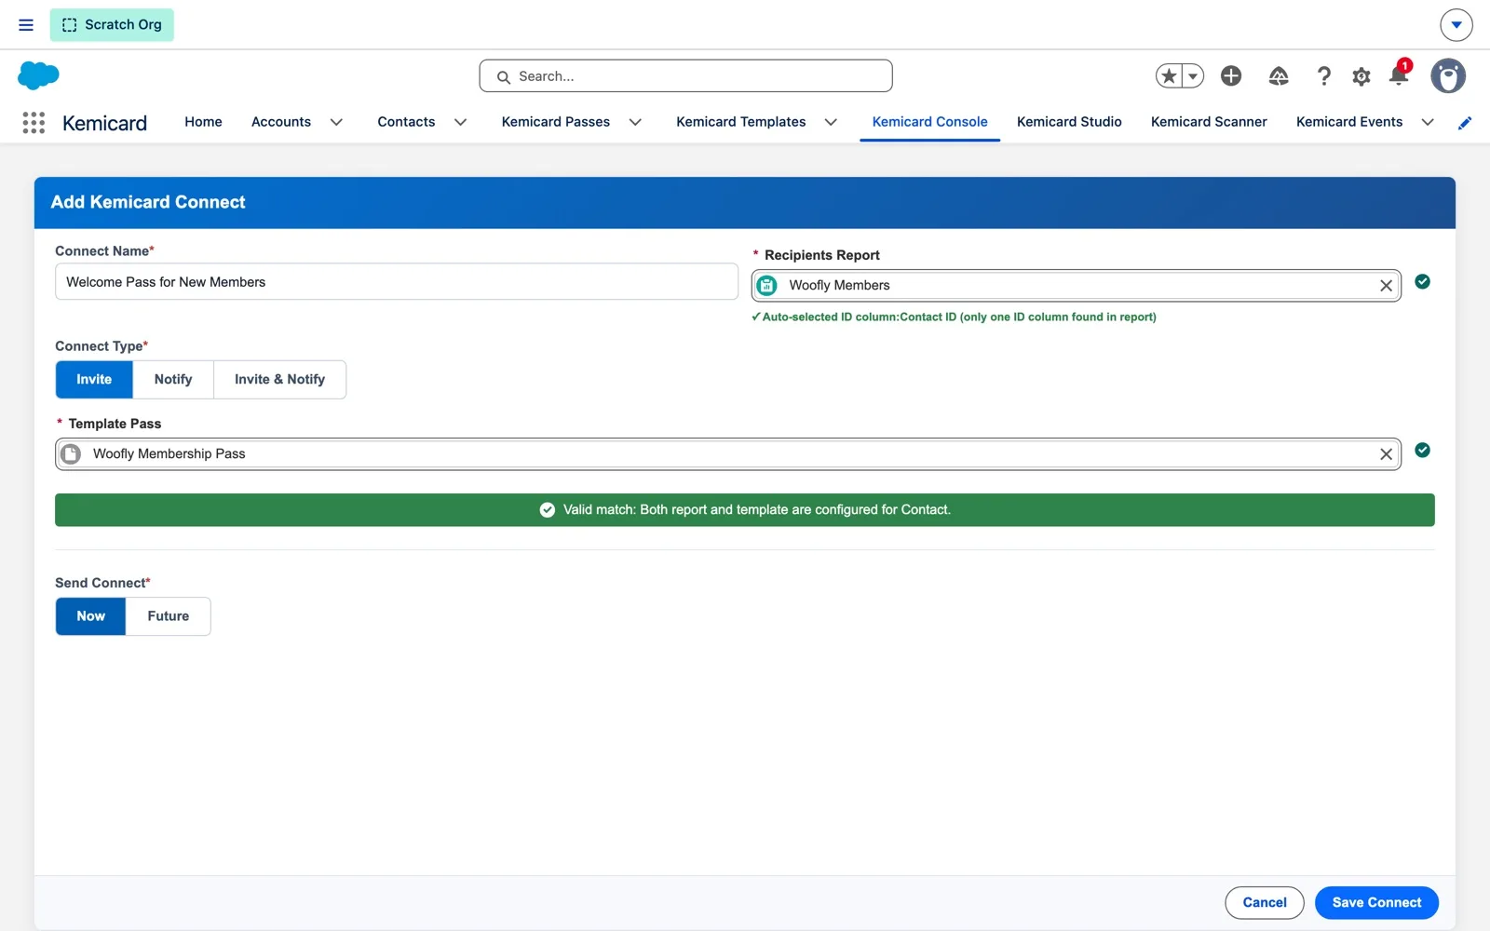
Task: Select Notify connect type
Action: click(173, 380)
